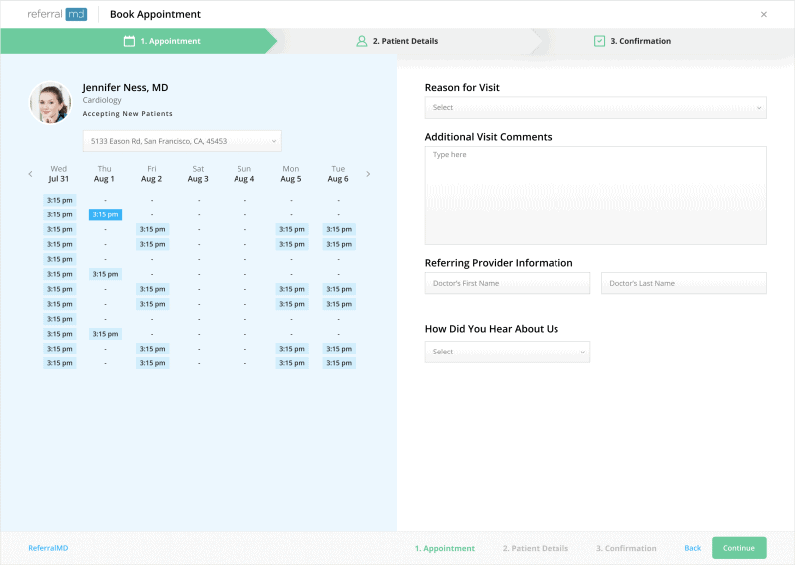Click the Thu Aug 1 column header

(104, 174)
